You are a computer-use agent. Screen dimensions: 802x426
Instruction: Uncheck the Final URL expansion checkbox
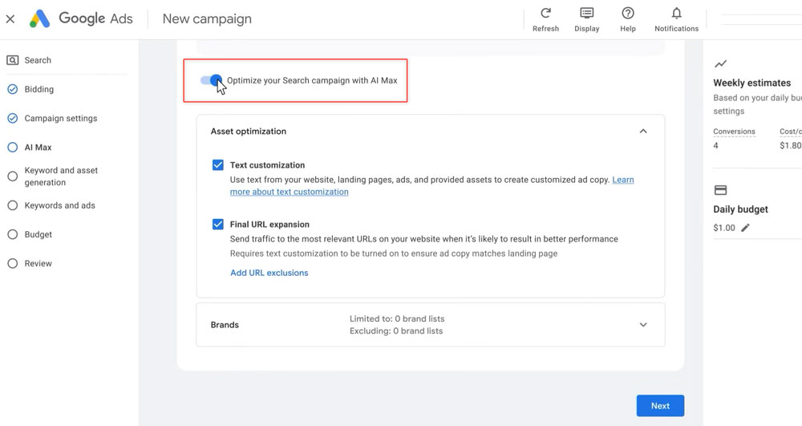click(217, 225)
